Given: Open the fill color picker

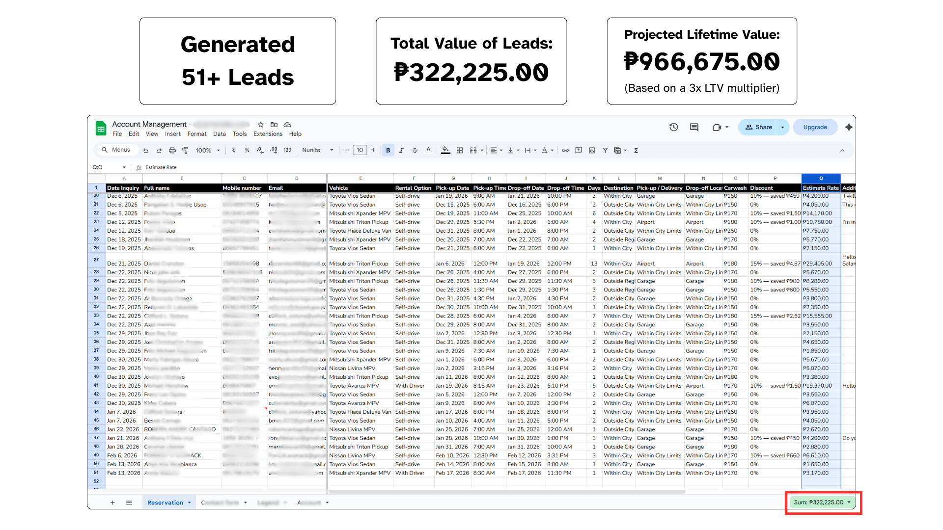Looking at the screenshot, I should pyautogui.click(x=445, y=150).
